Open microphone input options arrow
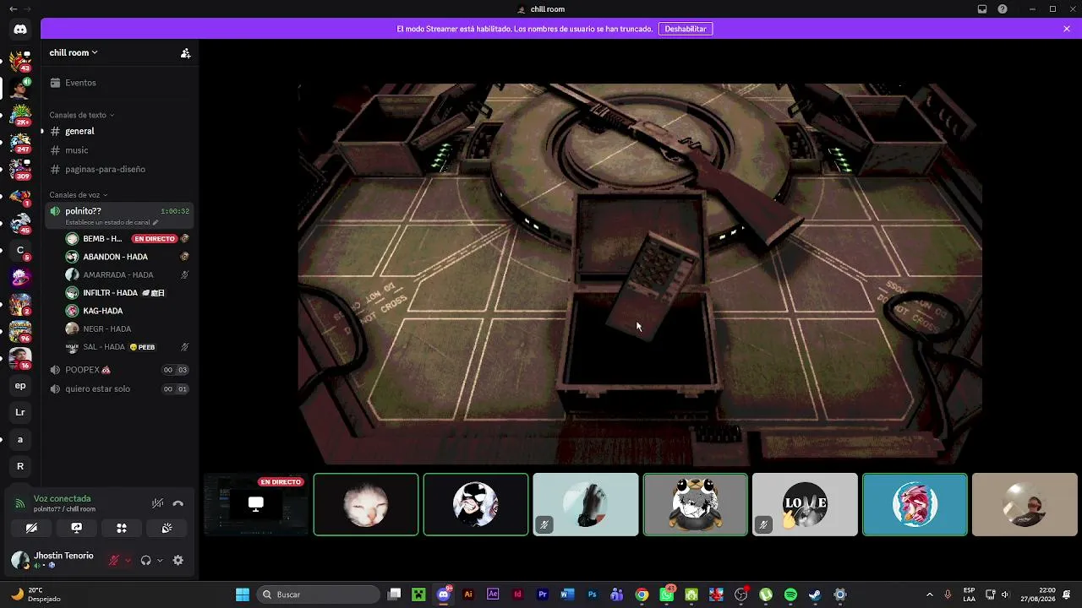 pos(128,560)
